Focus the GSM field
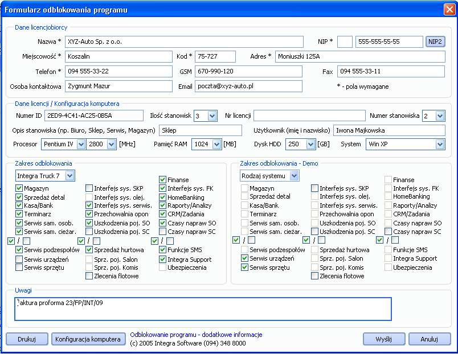 tap(248, 72)
